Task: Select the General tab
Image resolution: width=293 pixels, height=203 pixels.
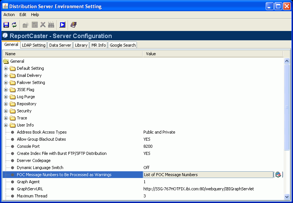Action: (11, 45)
